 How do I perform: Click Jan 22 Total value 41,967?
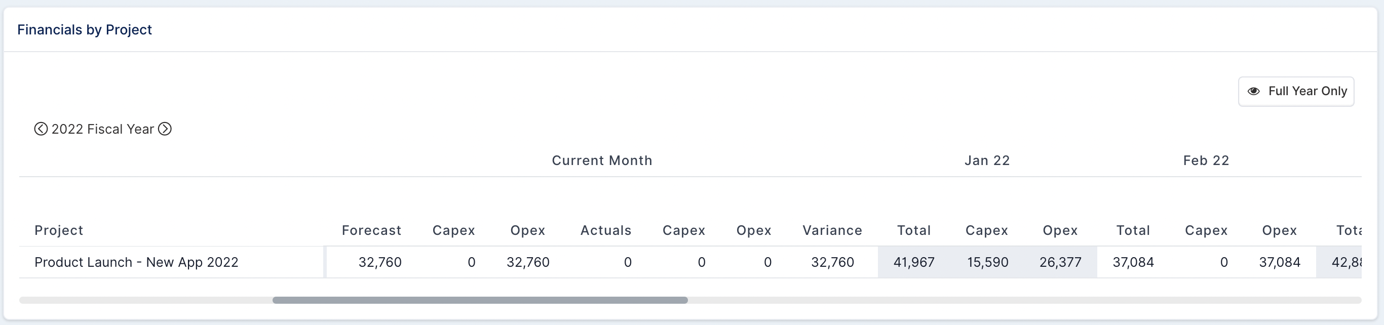pyautogui.click(x=914, y=262)
